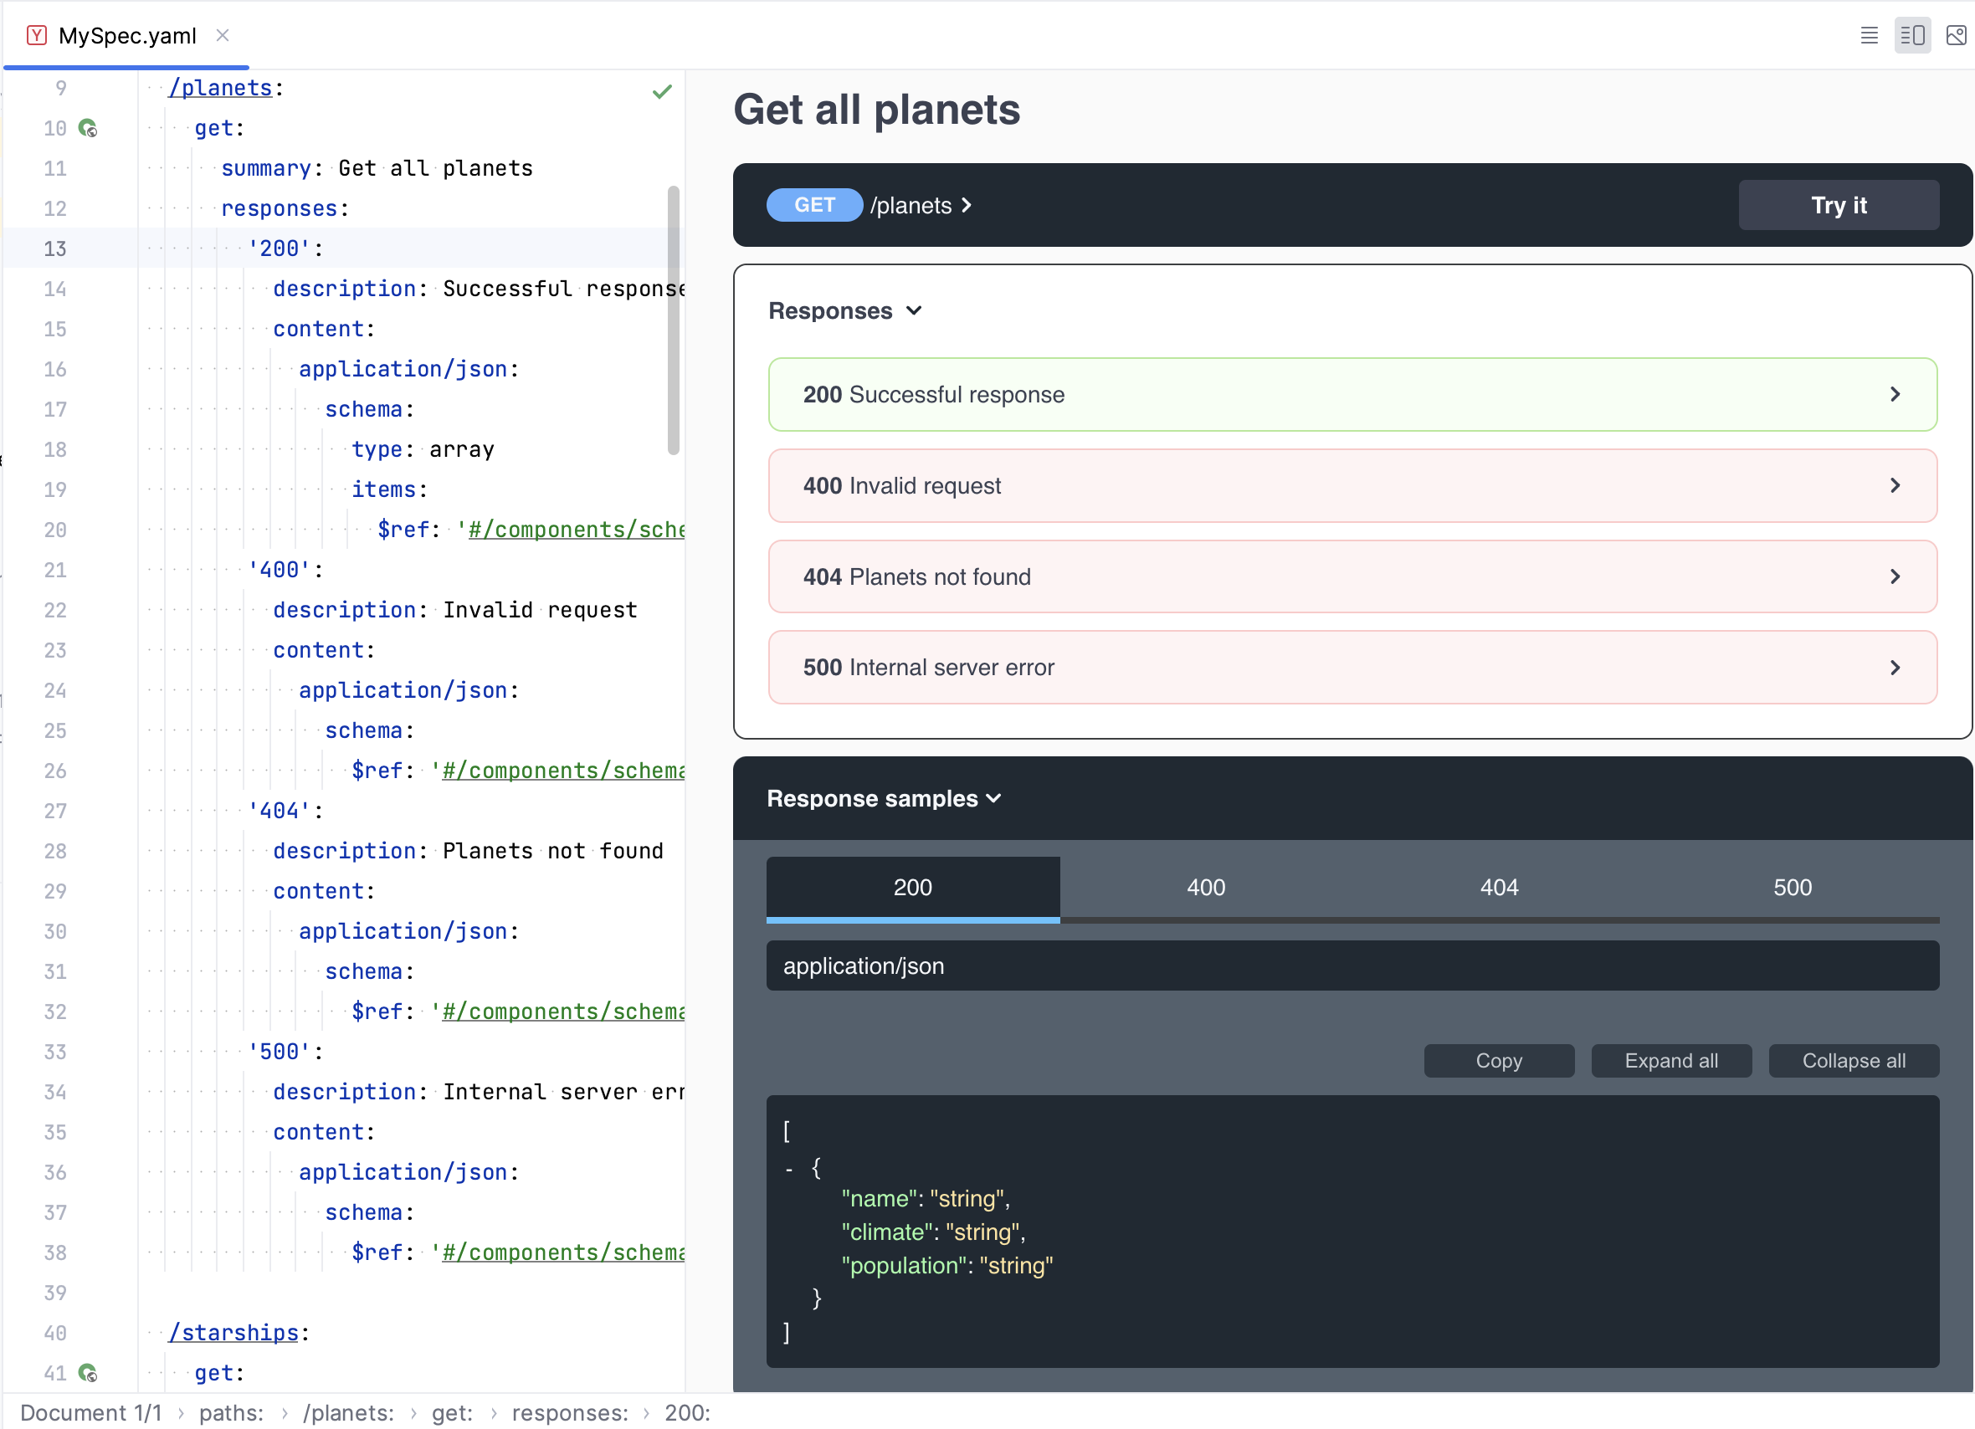
Task: Select the 404 response sample tab
Action: coord(1498,888)
